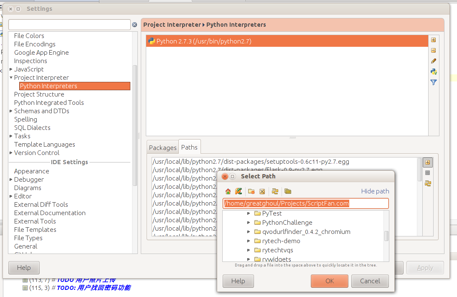Click the add path plus button
Viewport: 457px width, 297px height.
[x=428, y=162]
